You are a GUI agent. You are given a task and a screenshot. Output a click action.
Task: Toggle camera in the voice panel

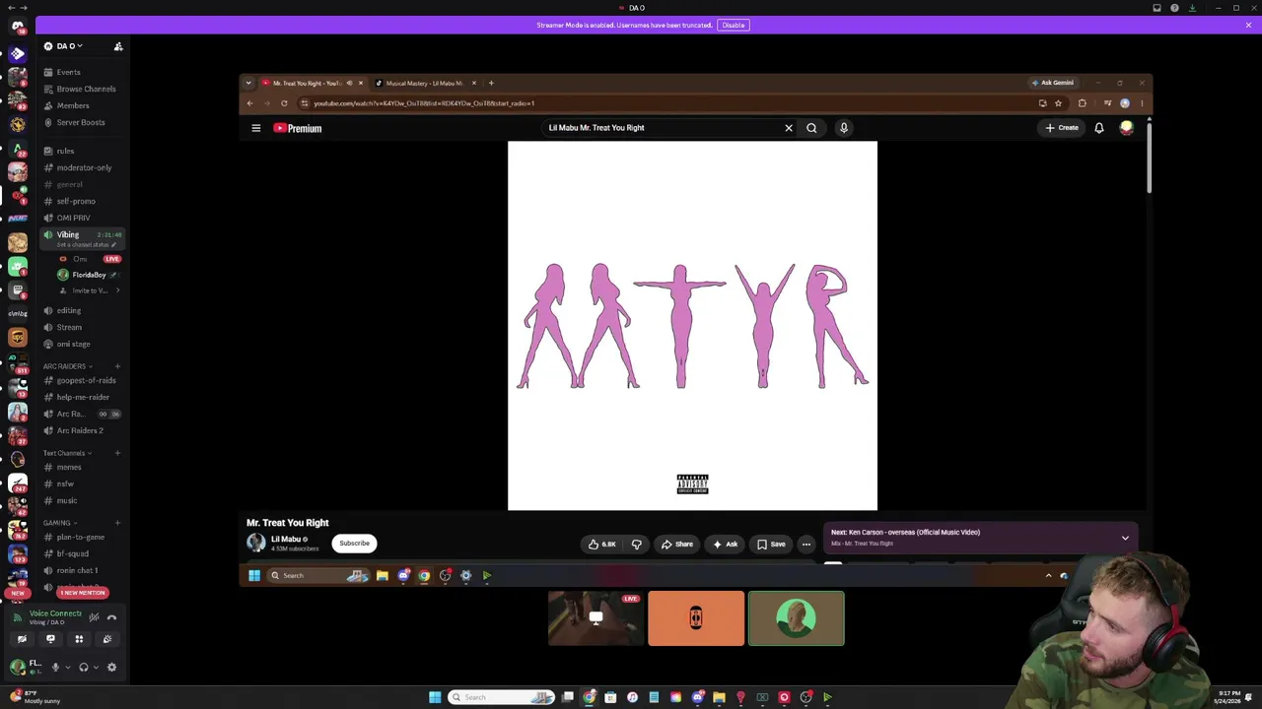[x=22, y=639]
